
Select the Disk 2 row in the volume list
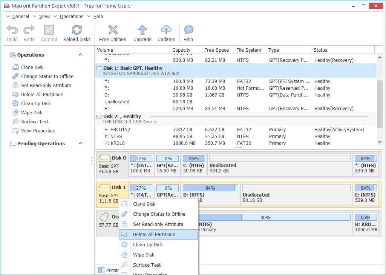pos(122,116)
